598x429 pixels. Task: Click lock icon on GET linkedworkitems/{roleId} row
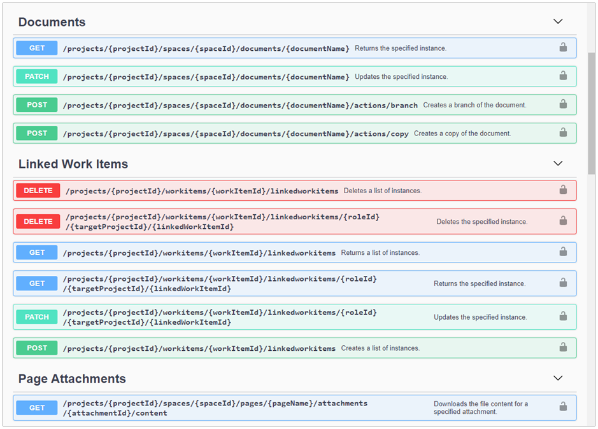click(563, 283)
